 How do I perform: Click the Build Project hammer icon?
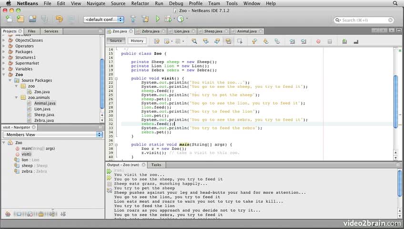pos(133,19)
